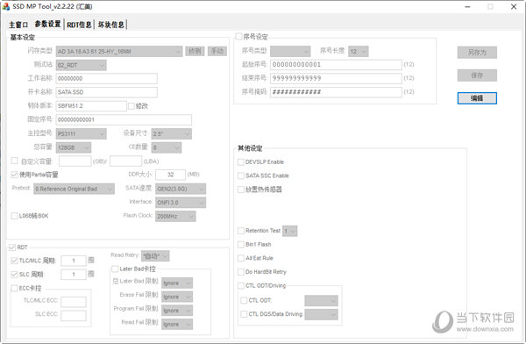The image size is (526, 344).
Task: Click the 开卡名称 SATA SSD field
Action: click(106, 92)
